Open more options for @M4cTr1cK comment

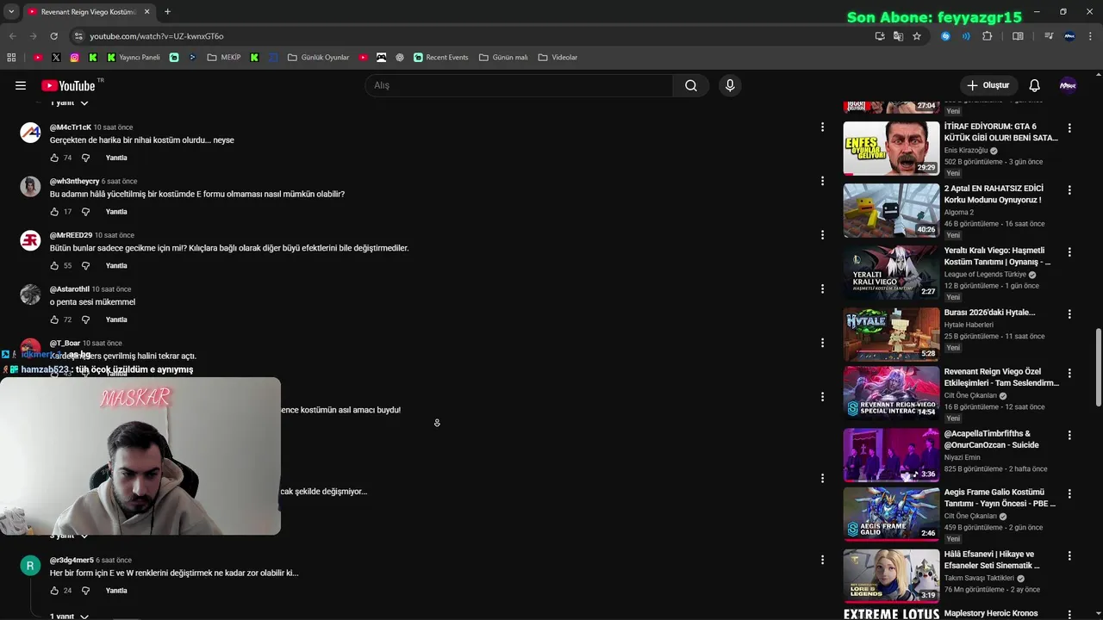(x=822, y=127)
